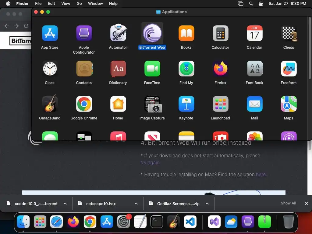Select the Font Book app icon
The width and height of the screenshot is (312, 234).
(254, 69)
